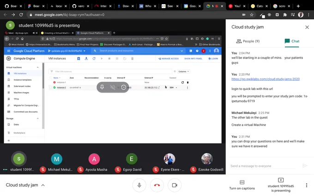This screenshot has width=314, height=196.
Task: Turn on captions
Action: 242,185
